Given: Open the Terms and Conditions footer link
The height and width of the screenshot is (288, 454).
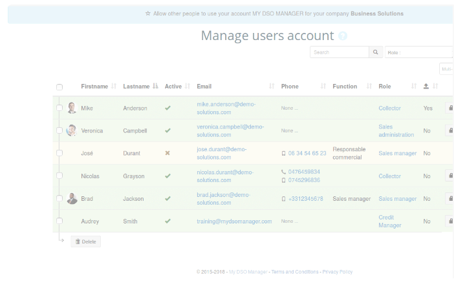Looking at the screenshot, I should tap(295, 272).
